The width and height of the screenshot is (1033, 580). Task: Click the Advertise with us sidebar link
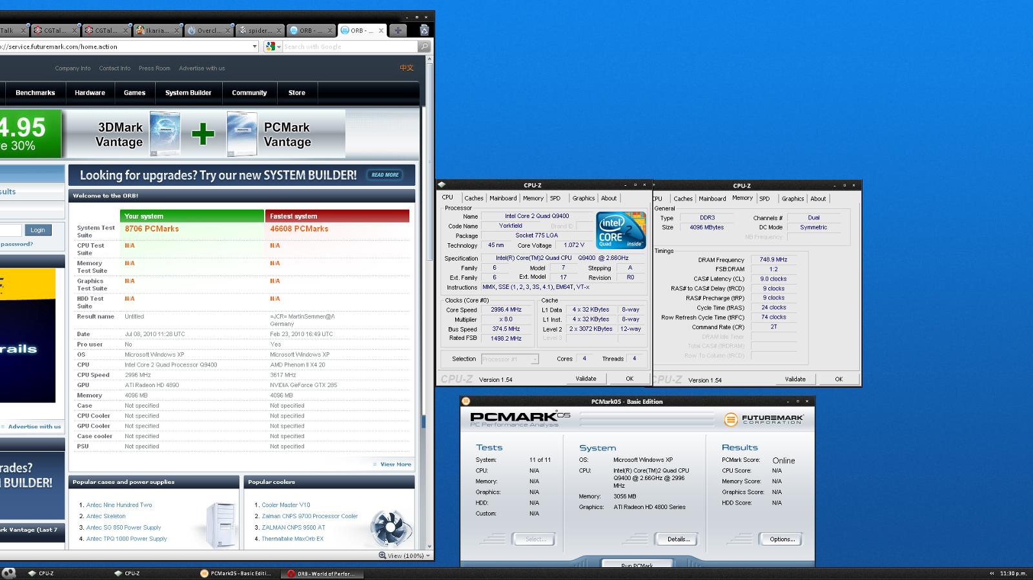(34, 426)
